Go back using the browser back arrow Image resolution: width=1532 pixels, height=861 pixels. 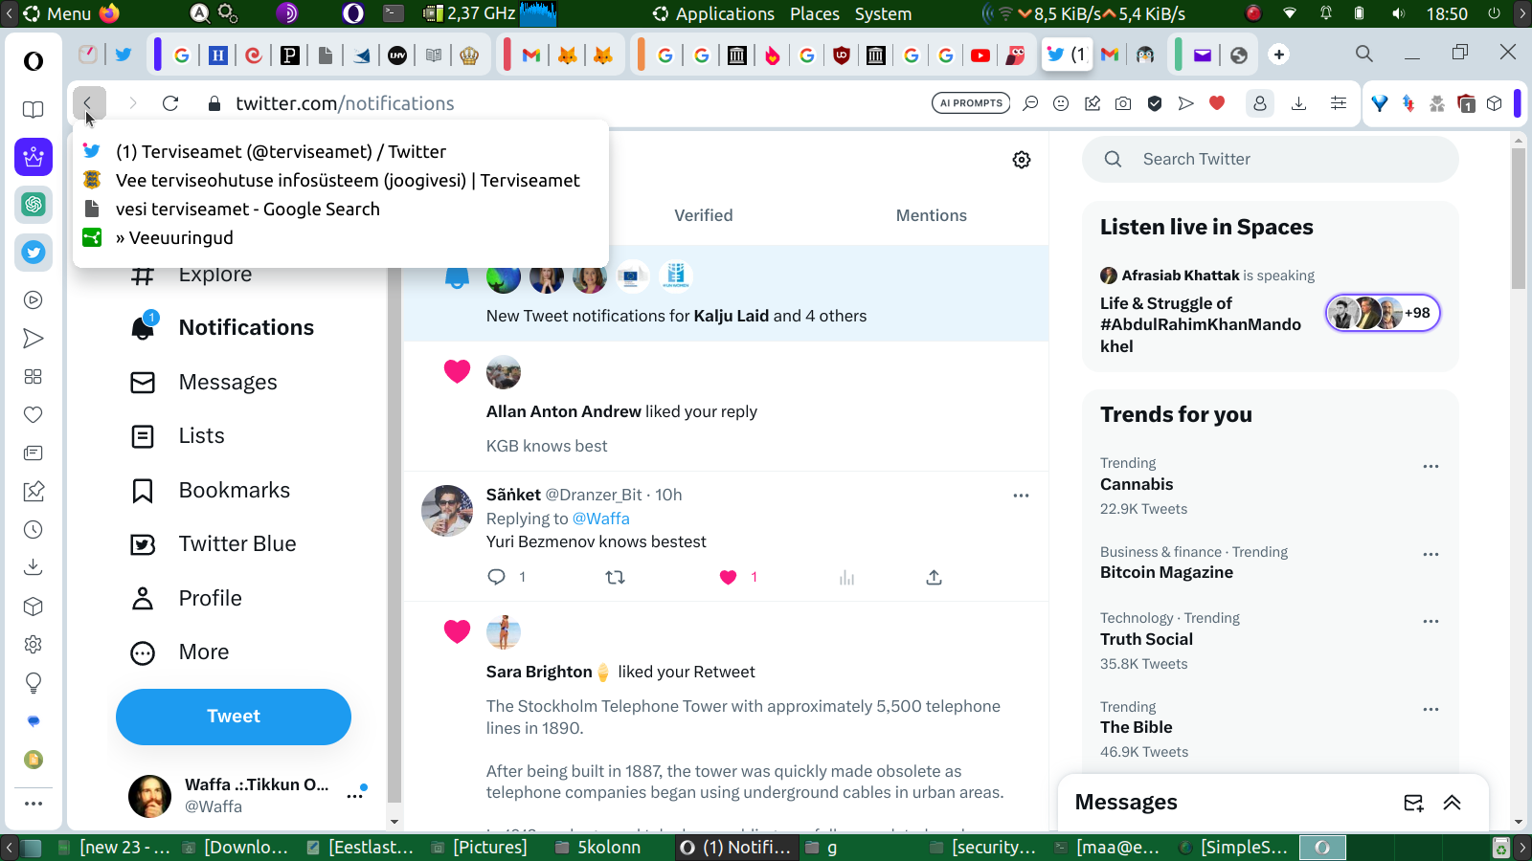(x=88, y=103)
